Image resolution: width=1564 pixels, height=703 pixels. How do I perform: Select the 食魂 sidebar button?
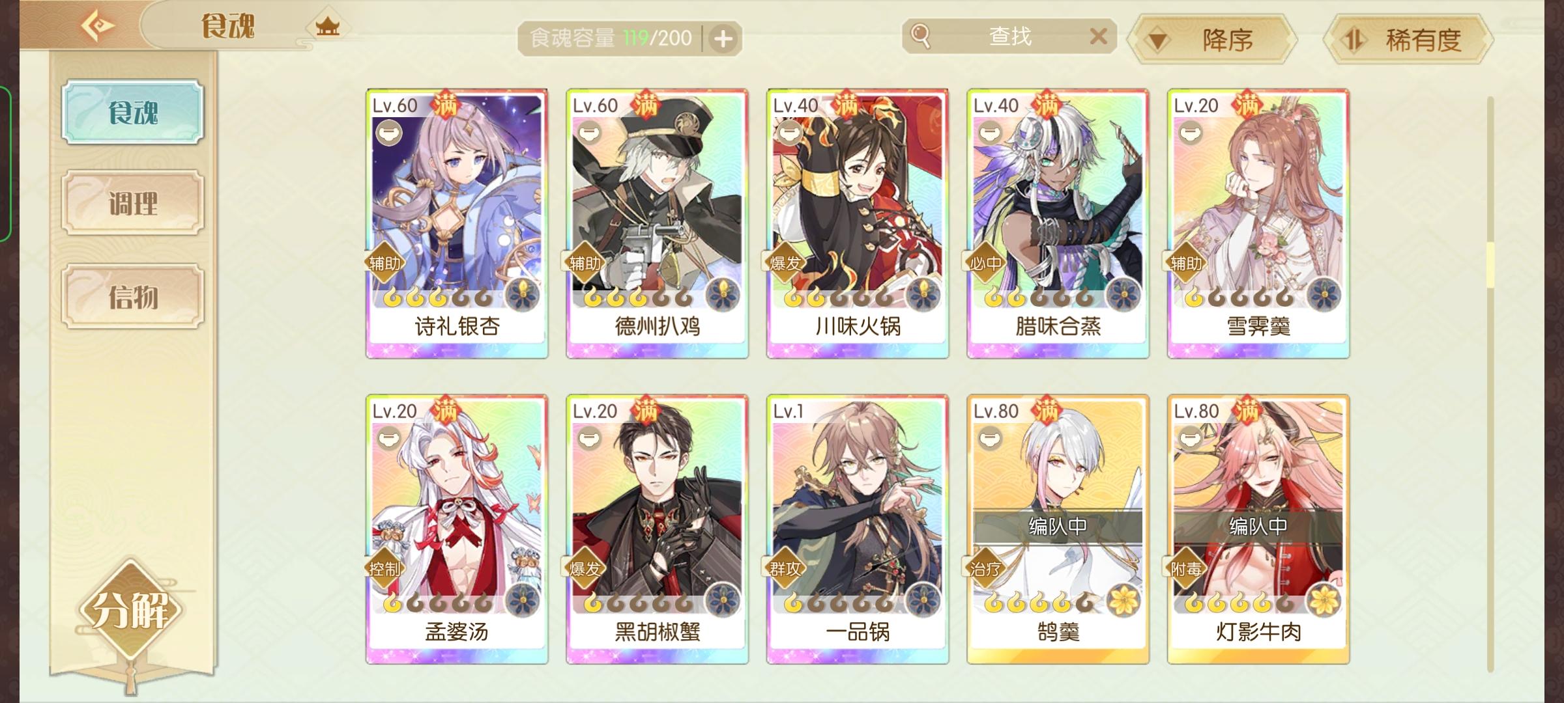click(x=133, y=113)
